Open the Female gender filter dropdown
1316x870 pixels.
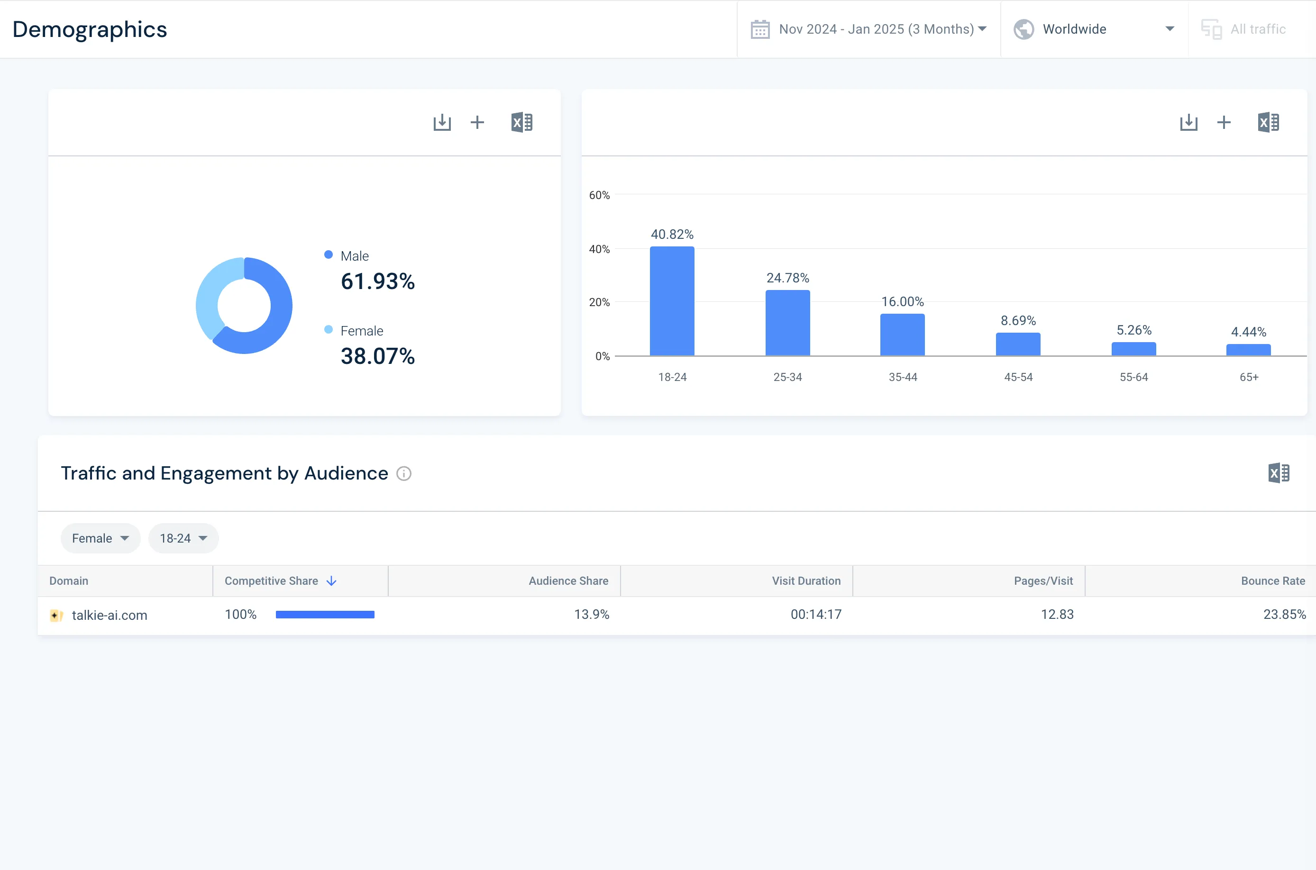pos(101,538)
